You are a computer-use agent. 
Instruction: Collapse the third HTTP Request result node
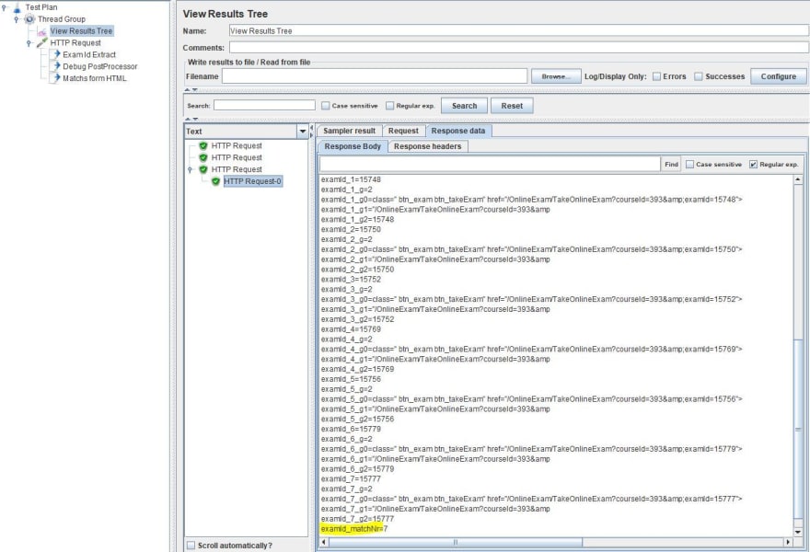pos(191,170)
